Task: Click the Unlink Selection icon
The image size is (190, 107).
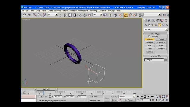Action: (39, 15)
